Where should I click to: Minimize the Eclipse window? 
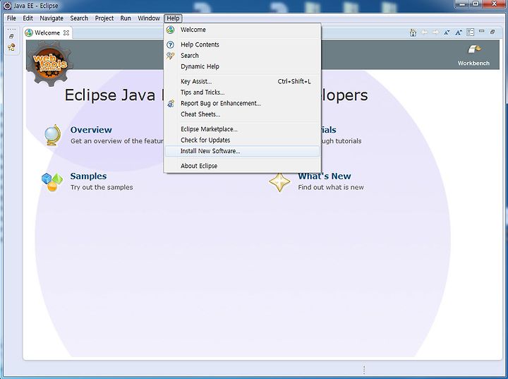pos(462,4)
